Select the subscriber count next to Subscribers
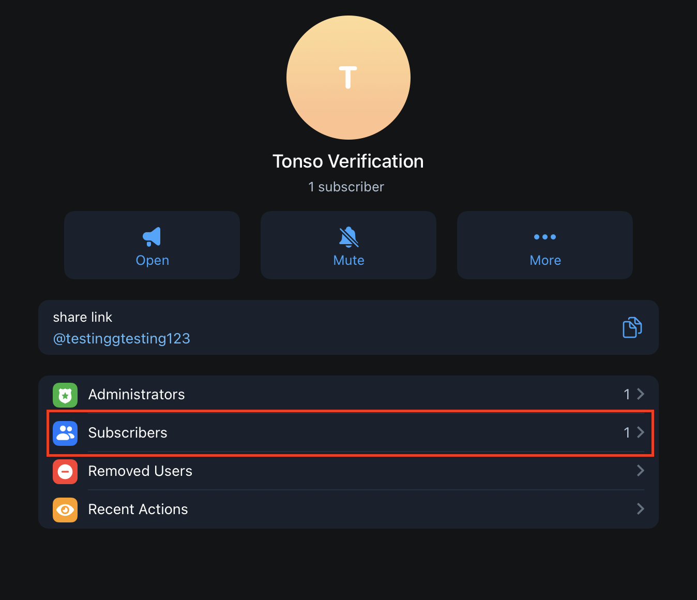697x600 pixels. [x=627, y=433]
